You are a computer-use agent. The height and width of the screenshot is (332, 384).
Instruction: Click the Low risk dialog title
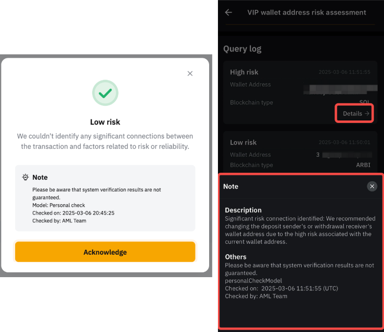[x=105, y=122]
